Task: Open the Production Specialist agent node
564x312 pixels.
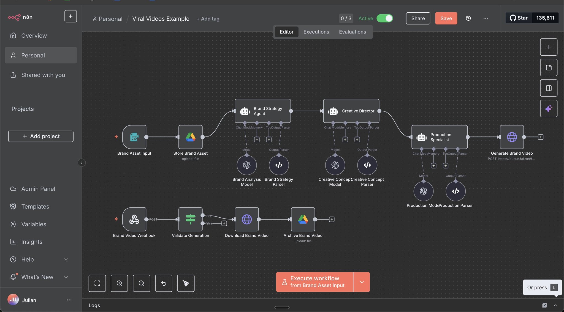Action: [440, 137]
